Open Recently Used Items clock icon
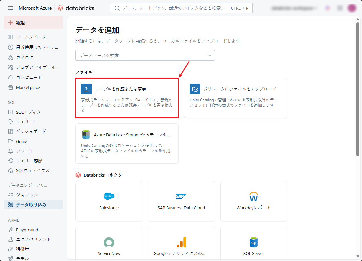This screenshot has height=261, width=362. (11, 47)
